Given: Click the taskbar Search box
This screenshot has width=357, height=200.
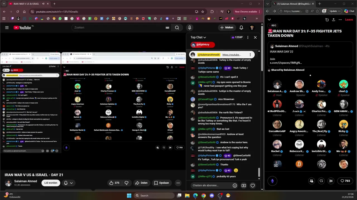Looking at the screenshot, I should pyautogui.click(x=154, y=196).
